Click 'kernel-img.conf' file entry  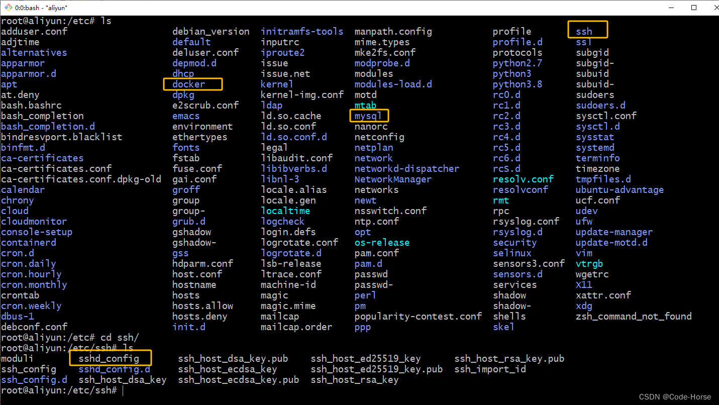(302, 94)
